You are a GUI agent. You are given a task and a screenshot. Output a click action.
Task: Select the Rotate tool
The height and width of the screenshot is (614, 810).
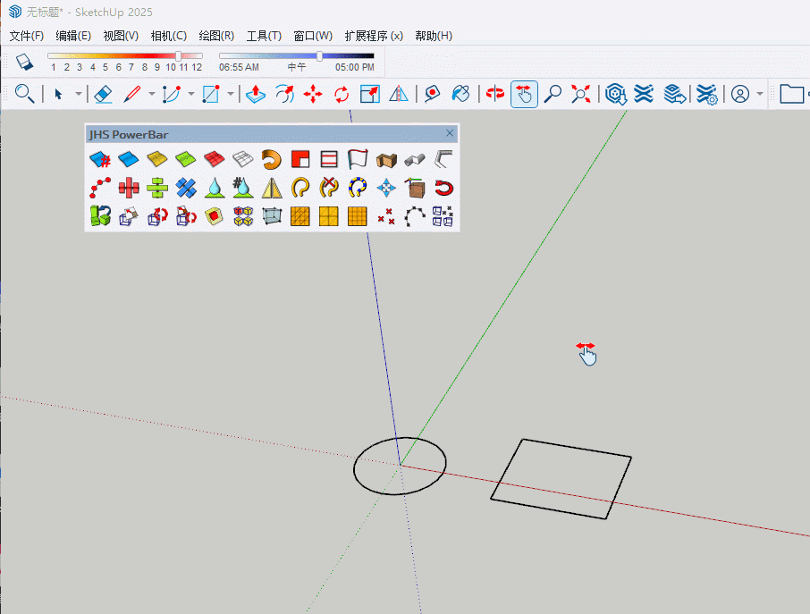(342, 94)
